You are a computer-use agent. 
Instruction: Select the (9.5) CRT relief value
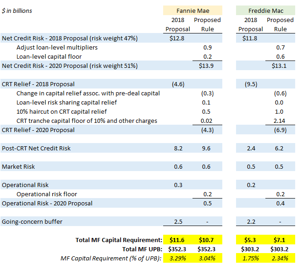click(x=251, y=84)
